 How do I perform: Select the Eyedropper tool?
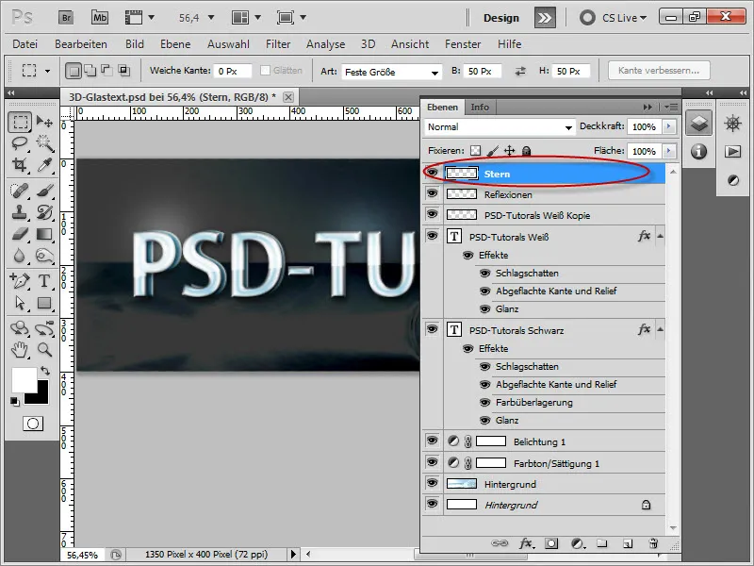tap(44, 164)
